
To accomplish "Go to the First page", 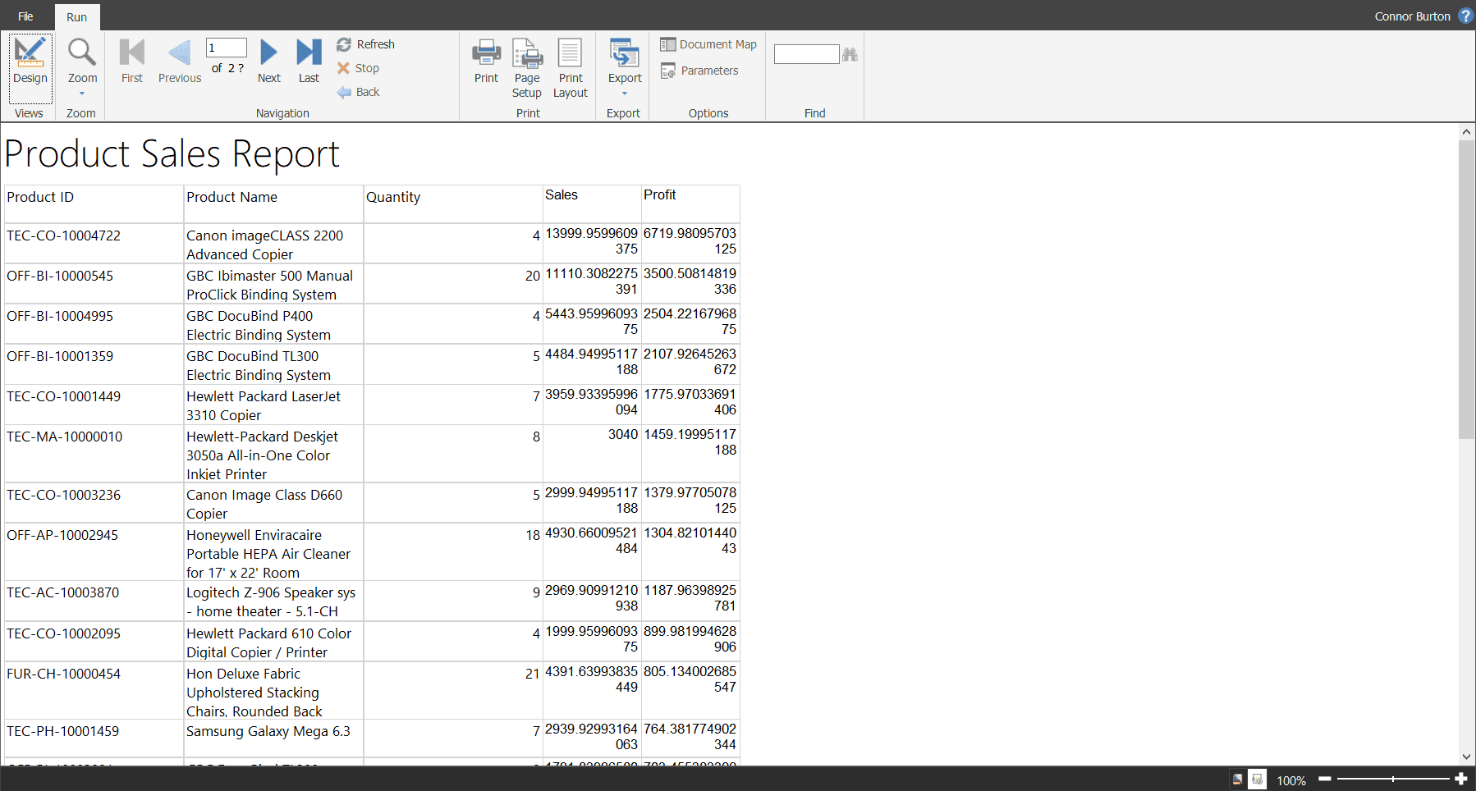I will point(131,62).
